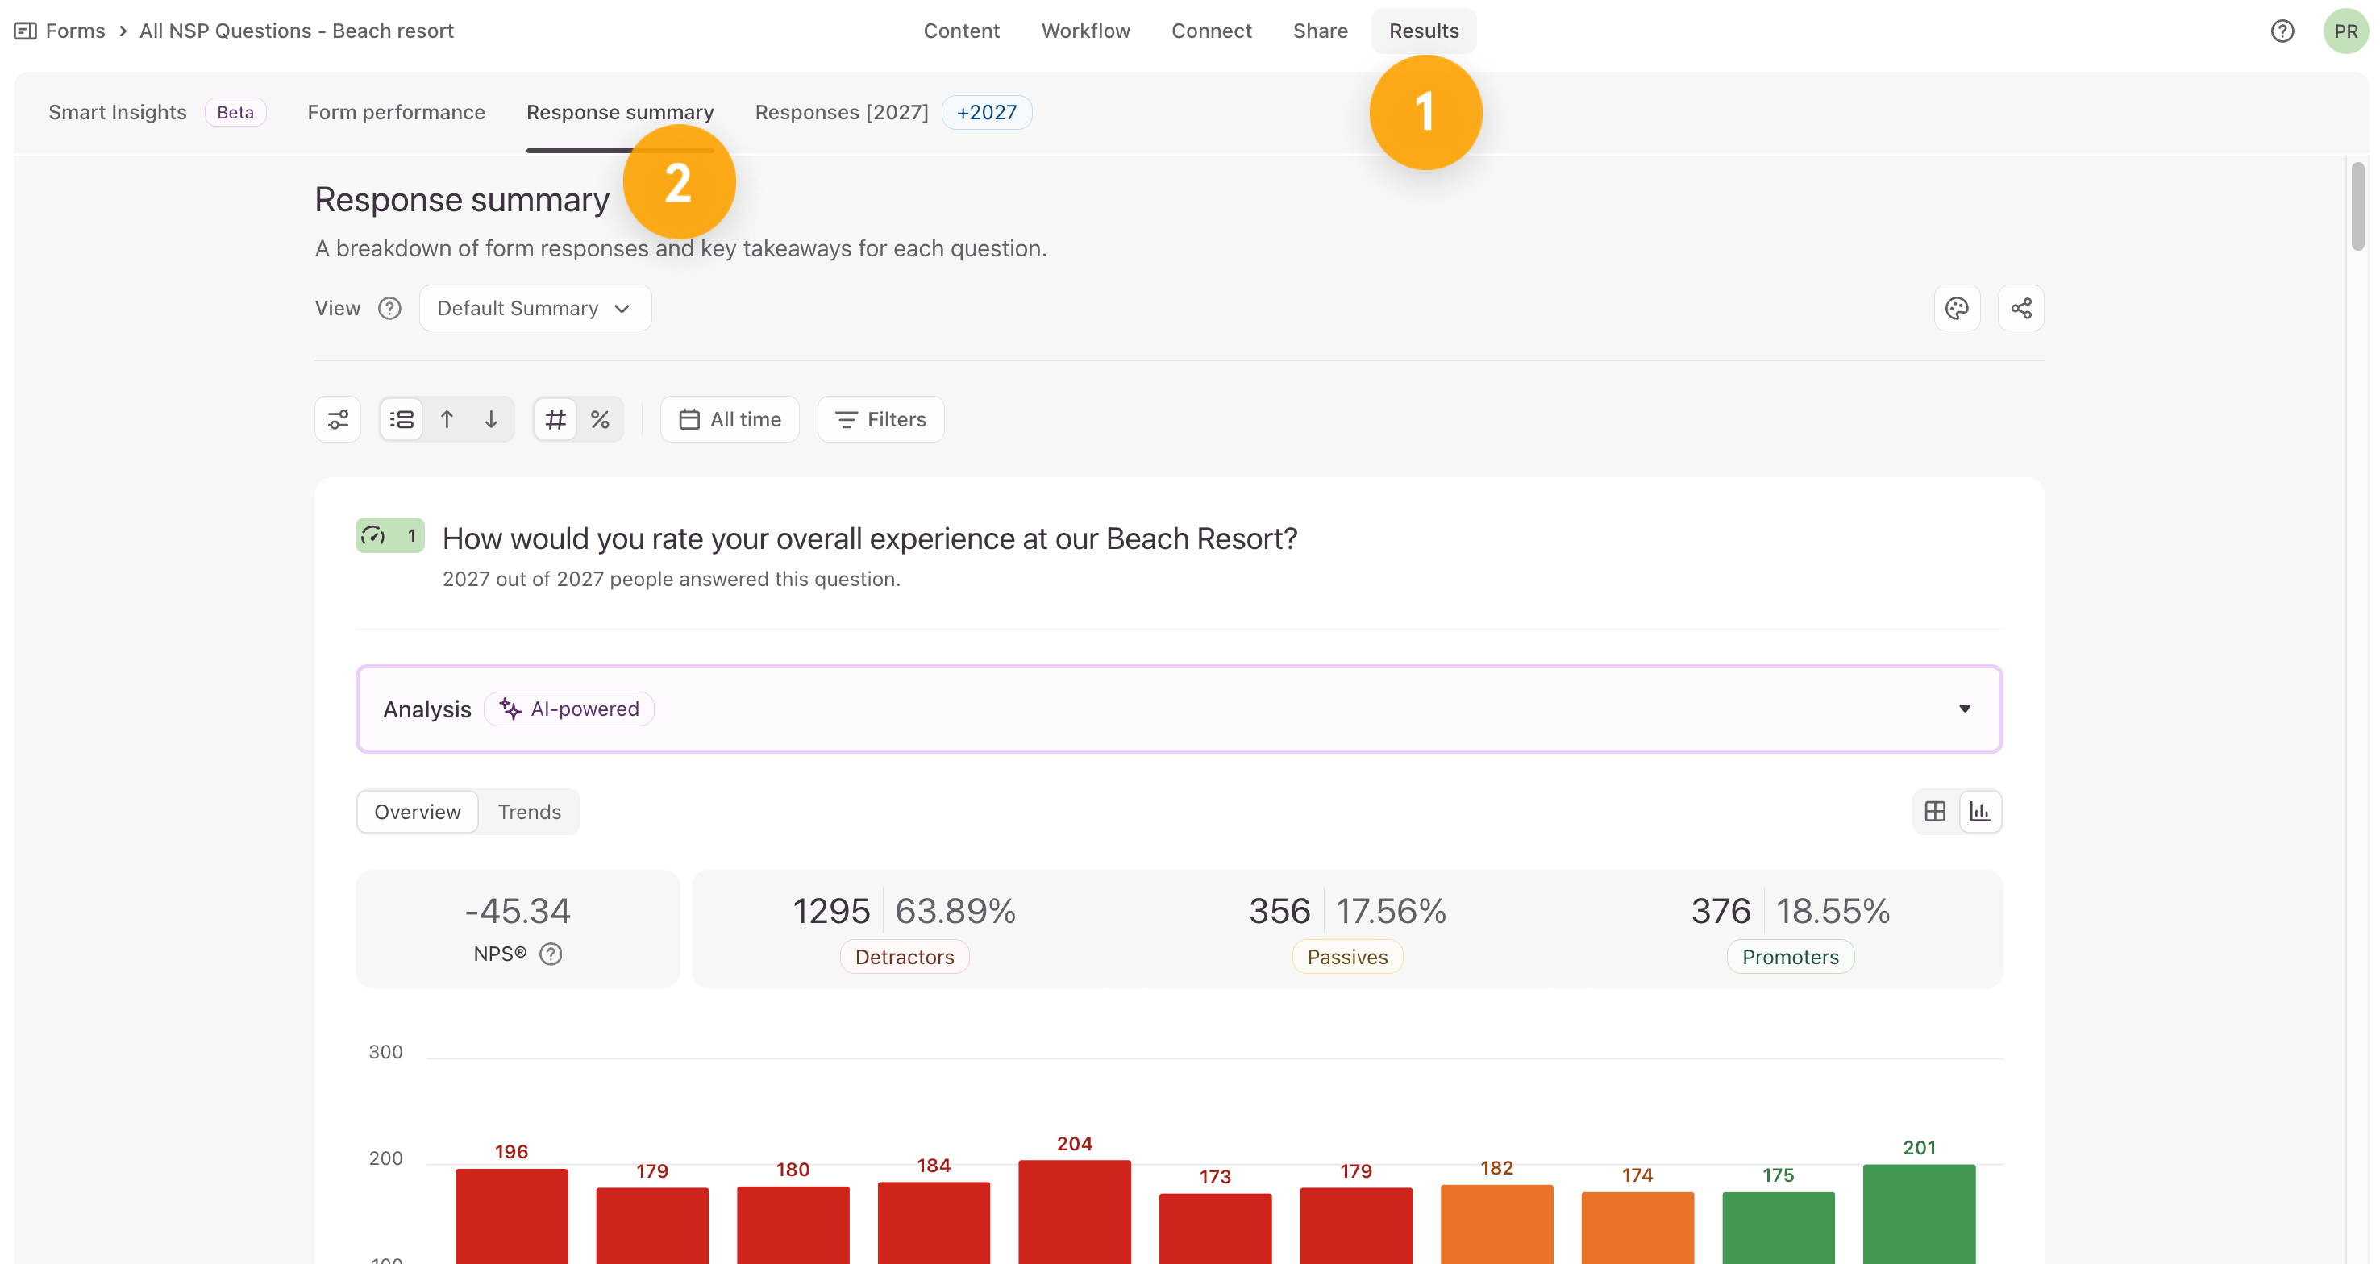Open the help icon in header
2380x1264 pixels.
coord(2282,31)
